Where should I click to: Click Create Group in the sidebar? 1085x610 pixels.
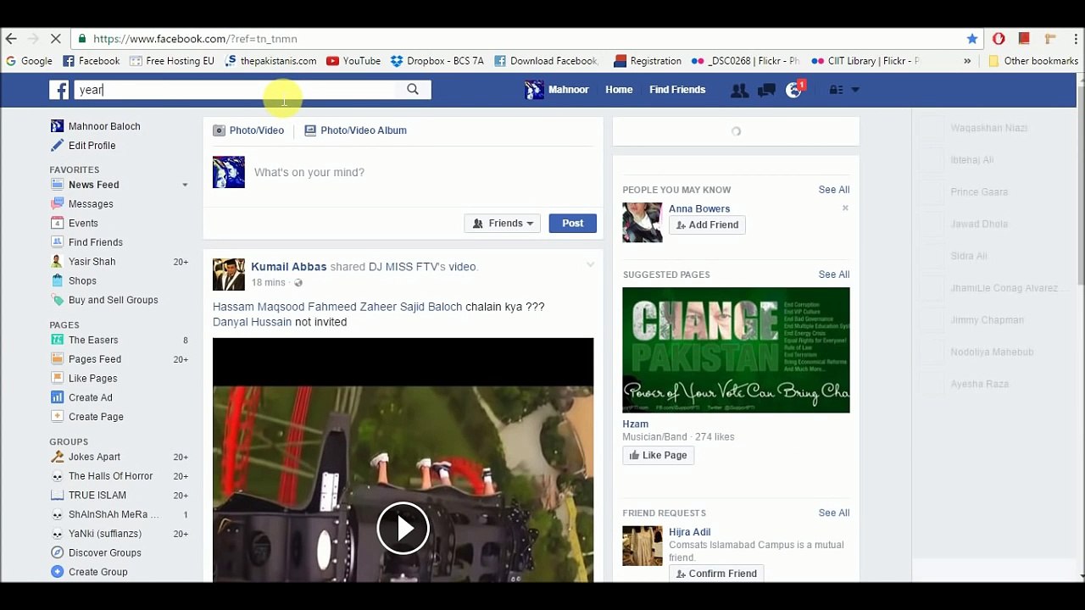tap(97, 572)
